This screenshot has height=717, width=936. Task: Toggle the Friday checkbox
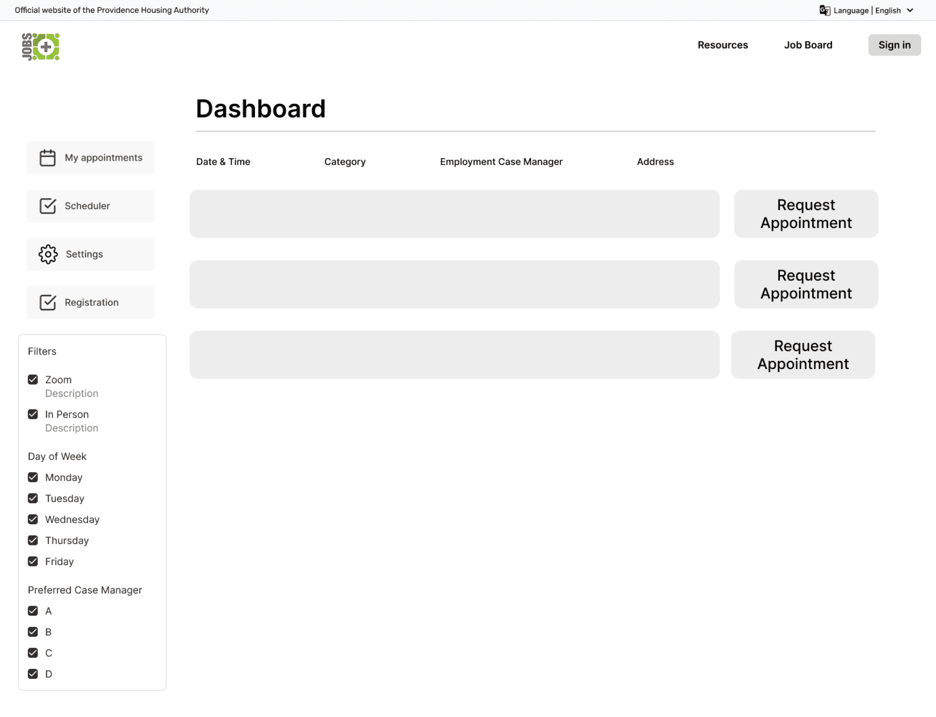[x=33, y=562]
